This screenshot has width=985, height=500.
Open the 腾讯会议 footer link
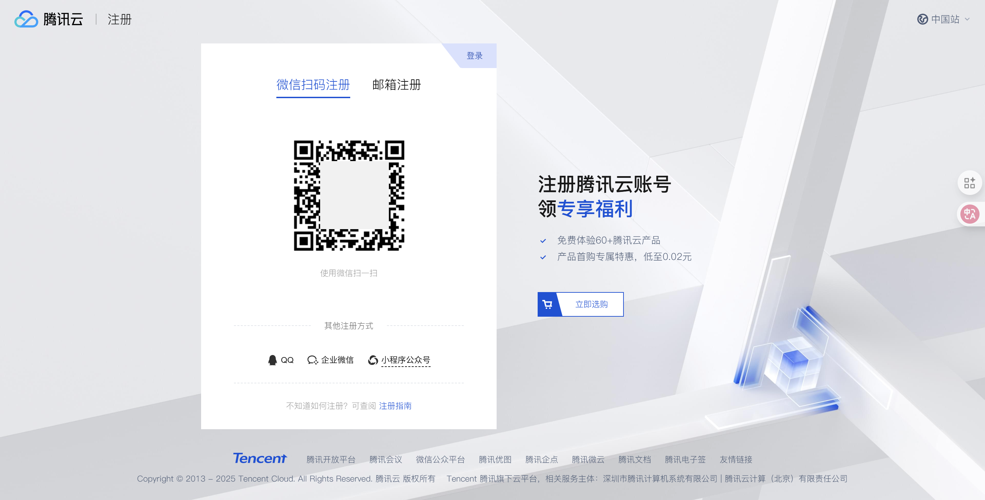coord(385,460)
